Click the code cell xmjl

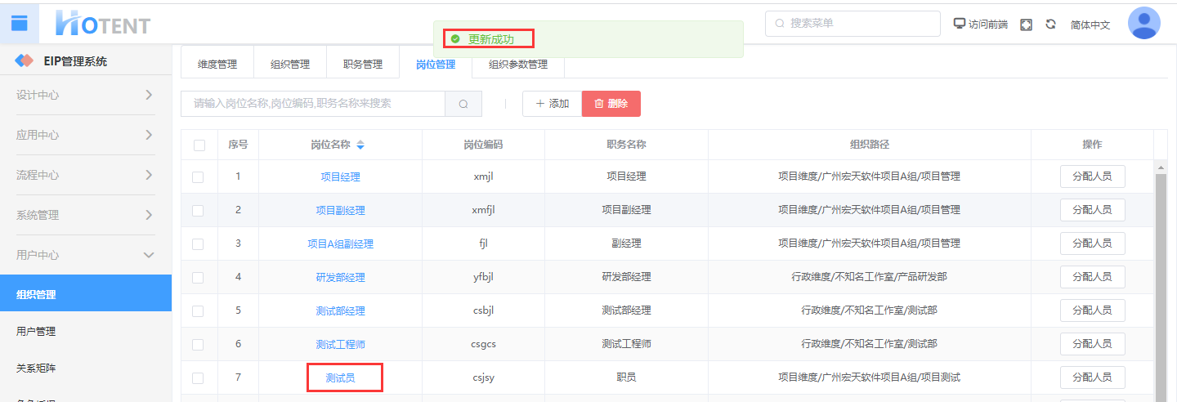click(x=483, y=176)
